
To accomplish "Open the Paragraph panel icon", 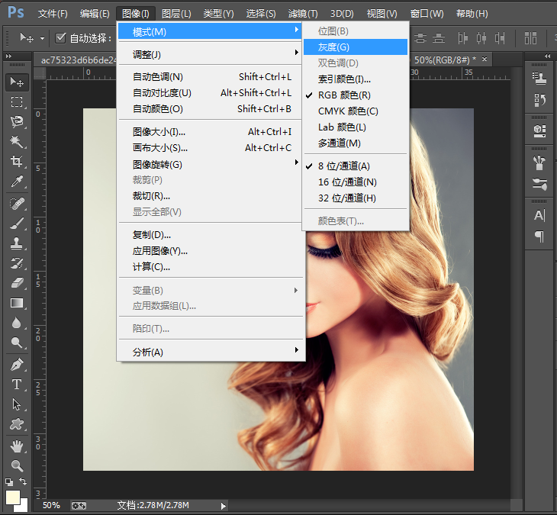I will pos(539,236).
